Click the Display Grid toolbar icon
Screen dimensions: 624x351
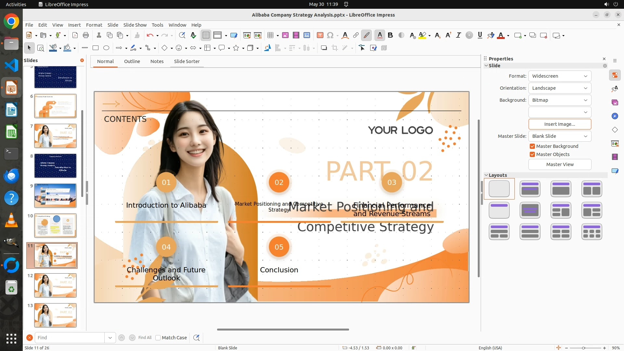tap(206, 35)
